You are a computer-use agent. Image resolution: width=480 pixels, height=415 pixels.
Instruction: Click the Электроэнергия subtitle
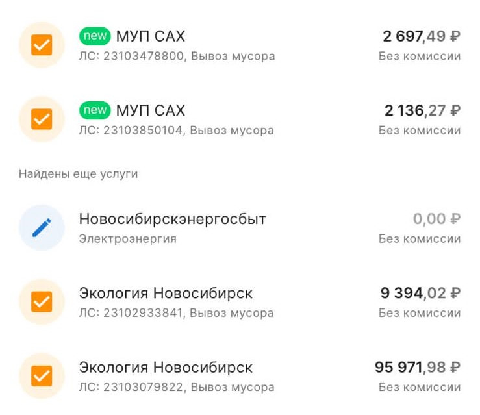[127, 239]
